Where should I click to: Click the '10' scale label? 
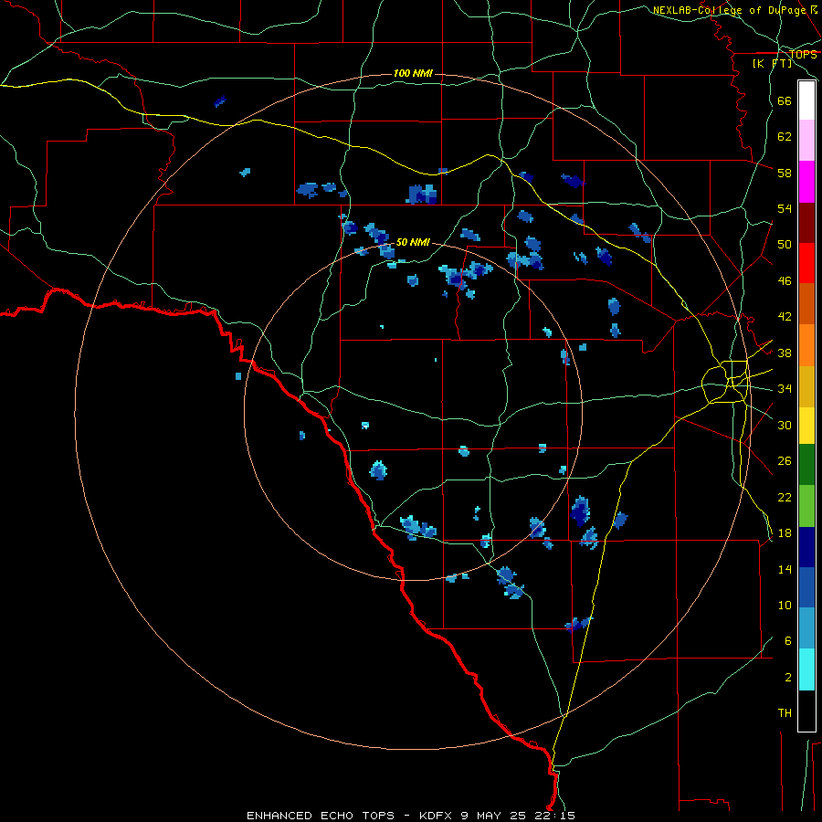pyautogui.click(x=785, y=605)
